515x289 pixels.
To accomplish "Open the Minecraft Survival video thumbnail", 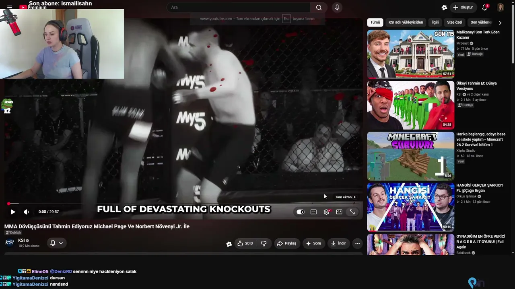I will [410, 156].
